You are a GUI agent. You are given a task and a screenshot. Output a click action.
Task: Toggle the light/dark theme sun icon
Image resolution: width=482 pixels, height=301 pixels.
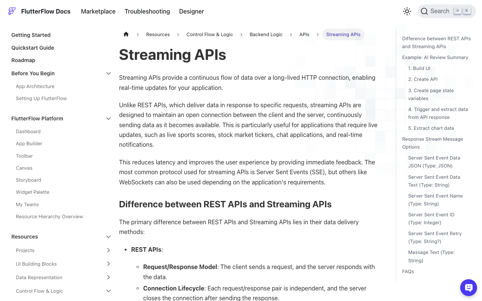click(407, 11)
